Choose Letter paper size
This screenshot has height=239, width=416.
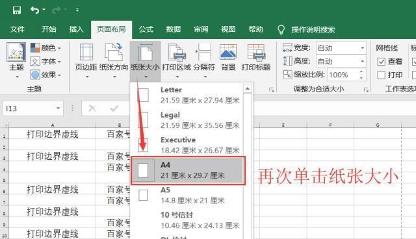pos(187,95)
